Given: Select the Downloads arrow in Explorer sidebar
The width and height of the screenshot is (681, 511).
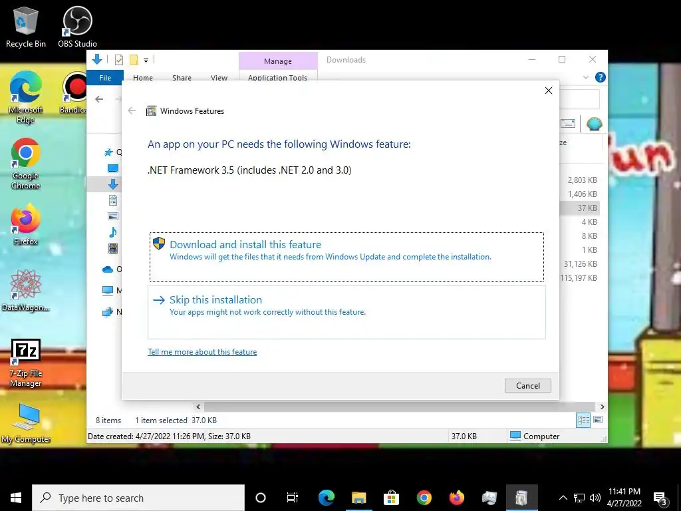Looking at the screenshot, I should (x=113, y=184).
